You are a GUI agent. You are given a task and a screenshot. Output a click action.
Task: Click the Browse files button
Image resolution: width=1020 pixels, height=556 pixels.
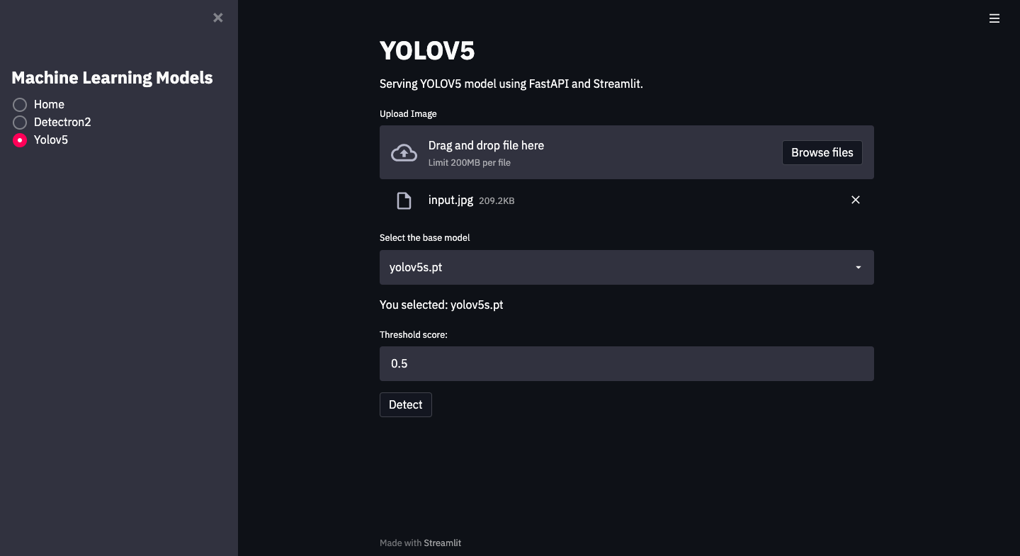click(x=822, y=152)
